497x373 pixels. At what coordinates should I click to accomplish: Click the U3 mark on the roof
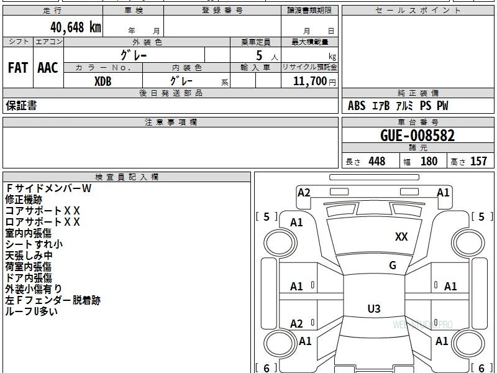[x=374, y=308]
